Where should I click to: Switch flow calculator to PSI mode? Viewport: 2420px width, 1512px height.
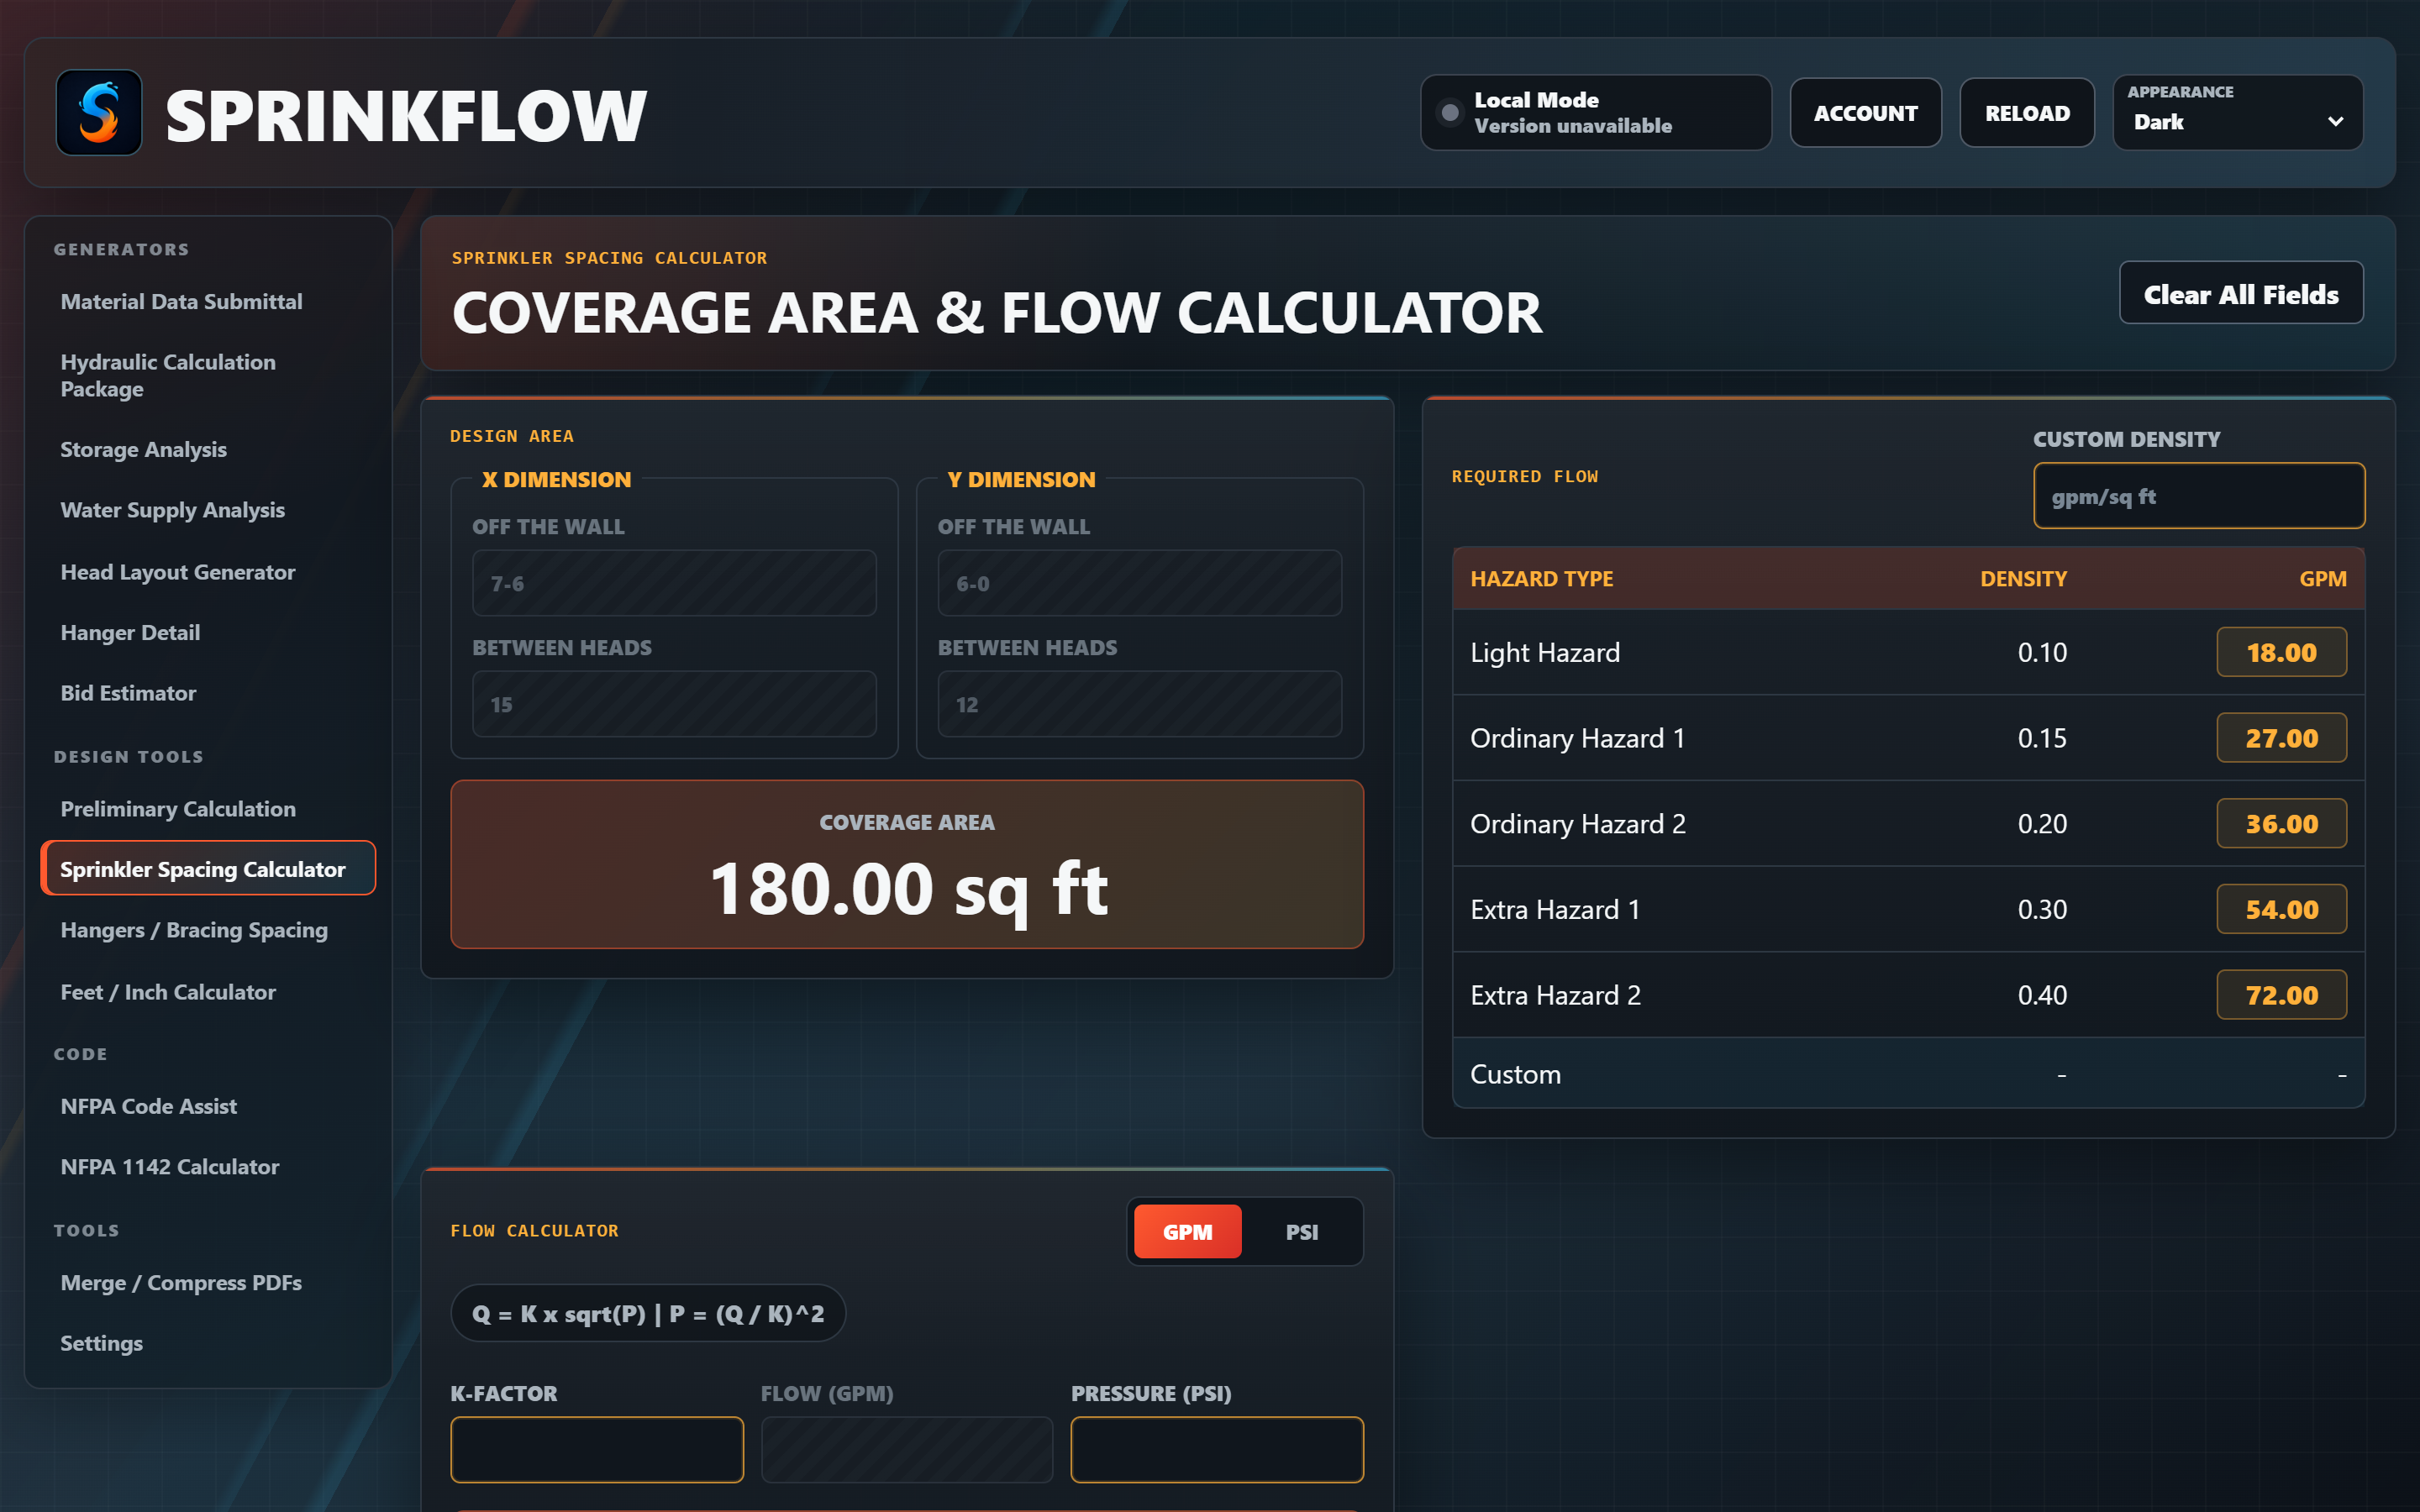(1301, 1231)
